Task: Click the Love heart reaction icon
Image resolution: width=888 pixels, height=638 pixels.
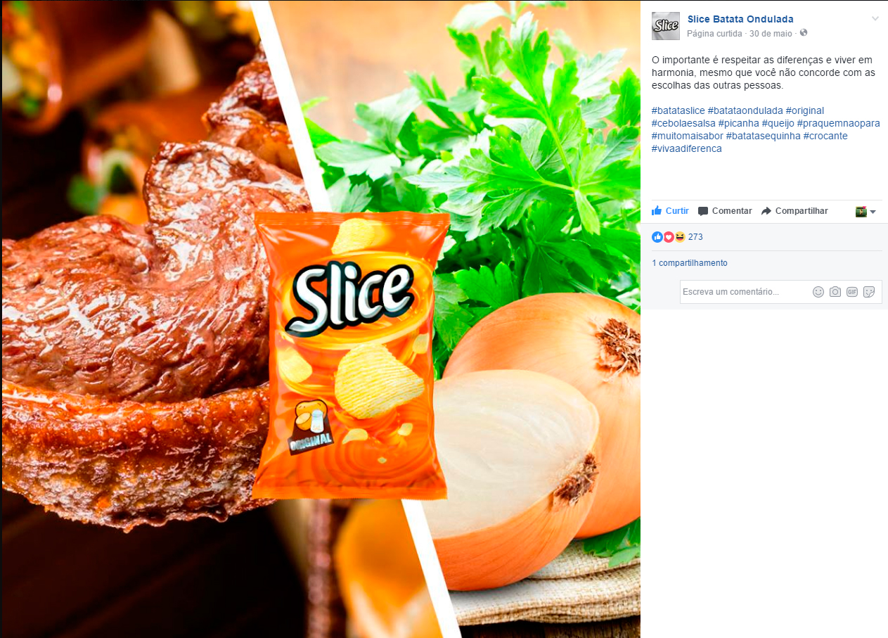Action: pos(669,237)
